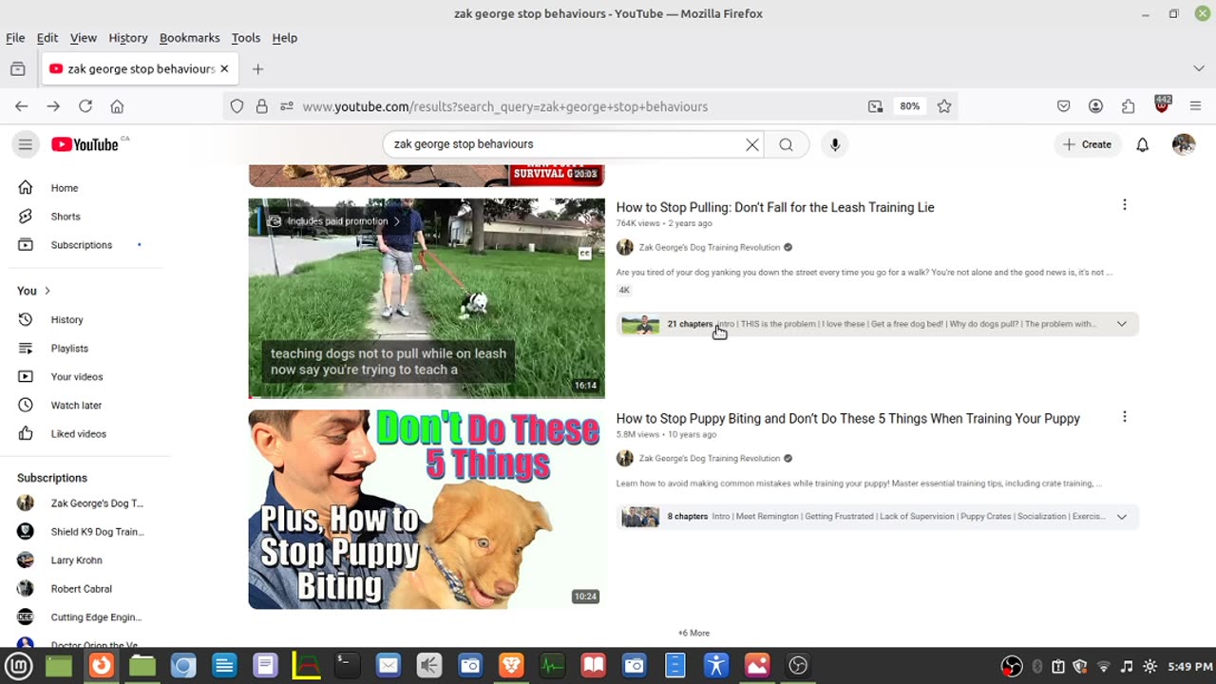The width and height of the screenshot is (1216, 684).
Task: Show +6 More results
Action: pos(693,633)
